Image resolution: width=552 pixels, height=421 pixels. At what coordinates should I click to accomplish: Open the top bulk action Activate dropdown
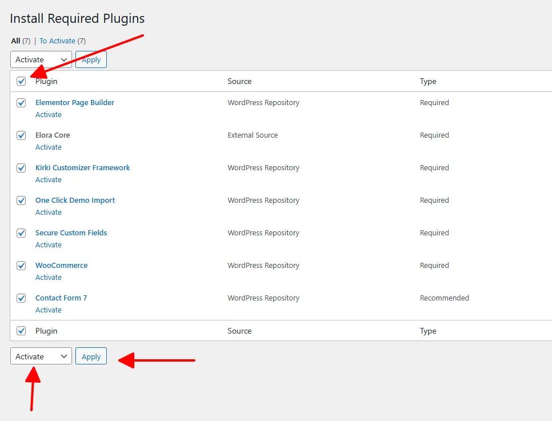pyautogui.click(x=41, y=59)
